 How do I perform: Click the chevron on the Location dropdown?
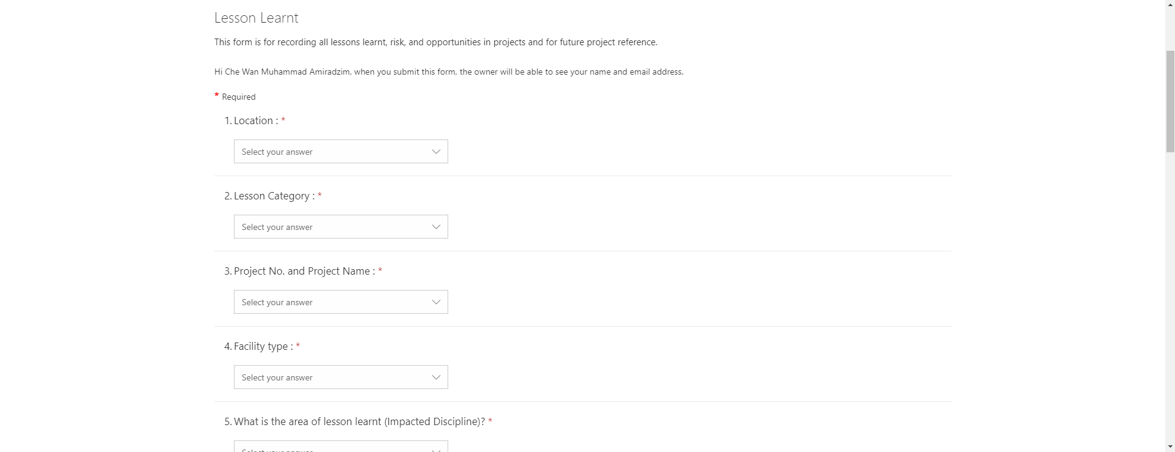point(435,151)
